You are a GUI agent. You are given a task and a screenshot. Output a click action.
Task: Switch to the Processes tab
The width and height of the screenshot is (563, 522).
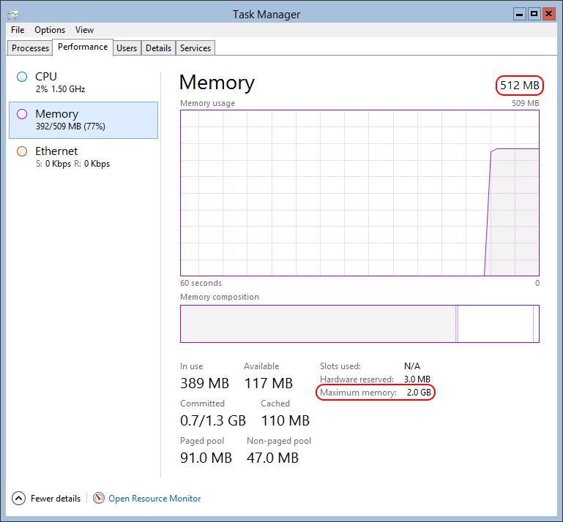(x=30, y=48)
